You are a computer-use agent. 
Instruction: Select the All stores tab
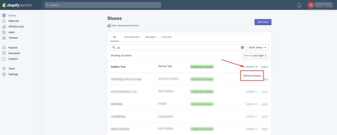[114, 37]
